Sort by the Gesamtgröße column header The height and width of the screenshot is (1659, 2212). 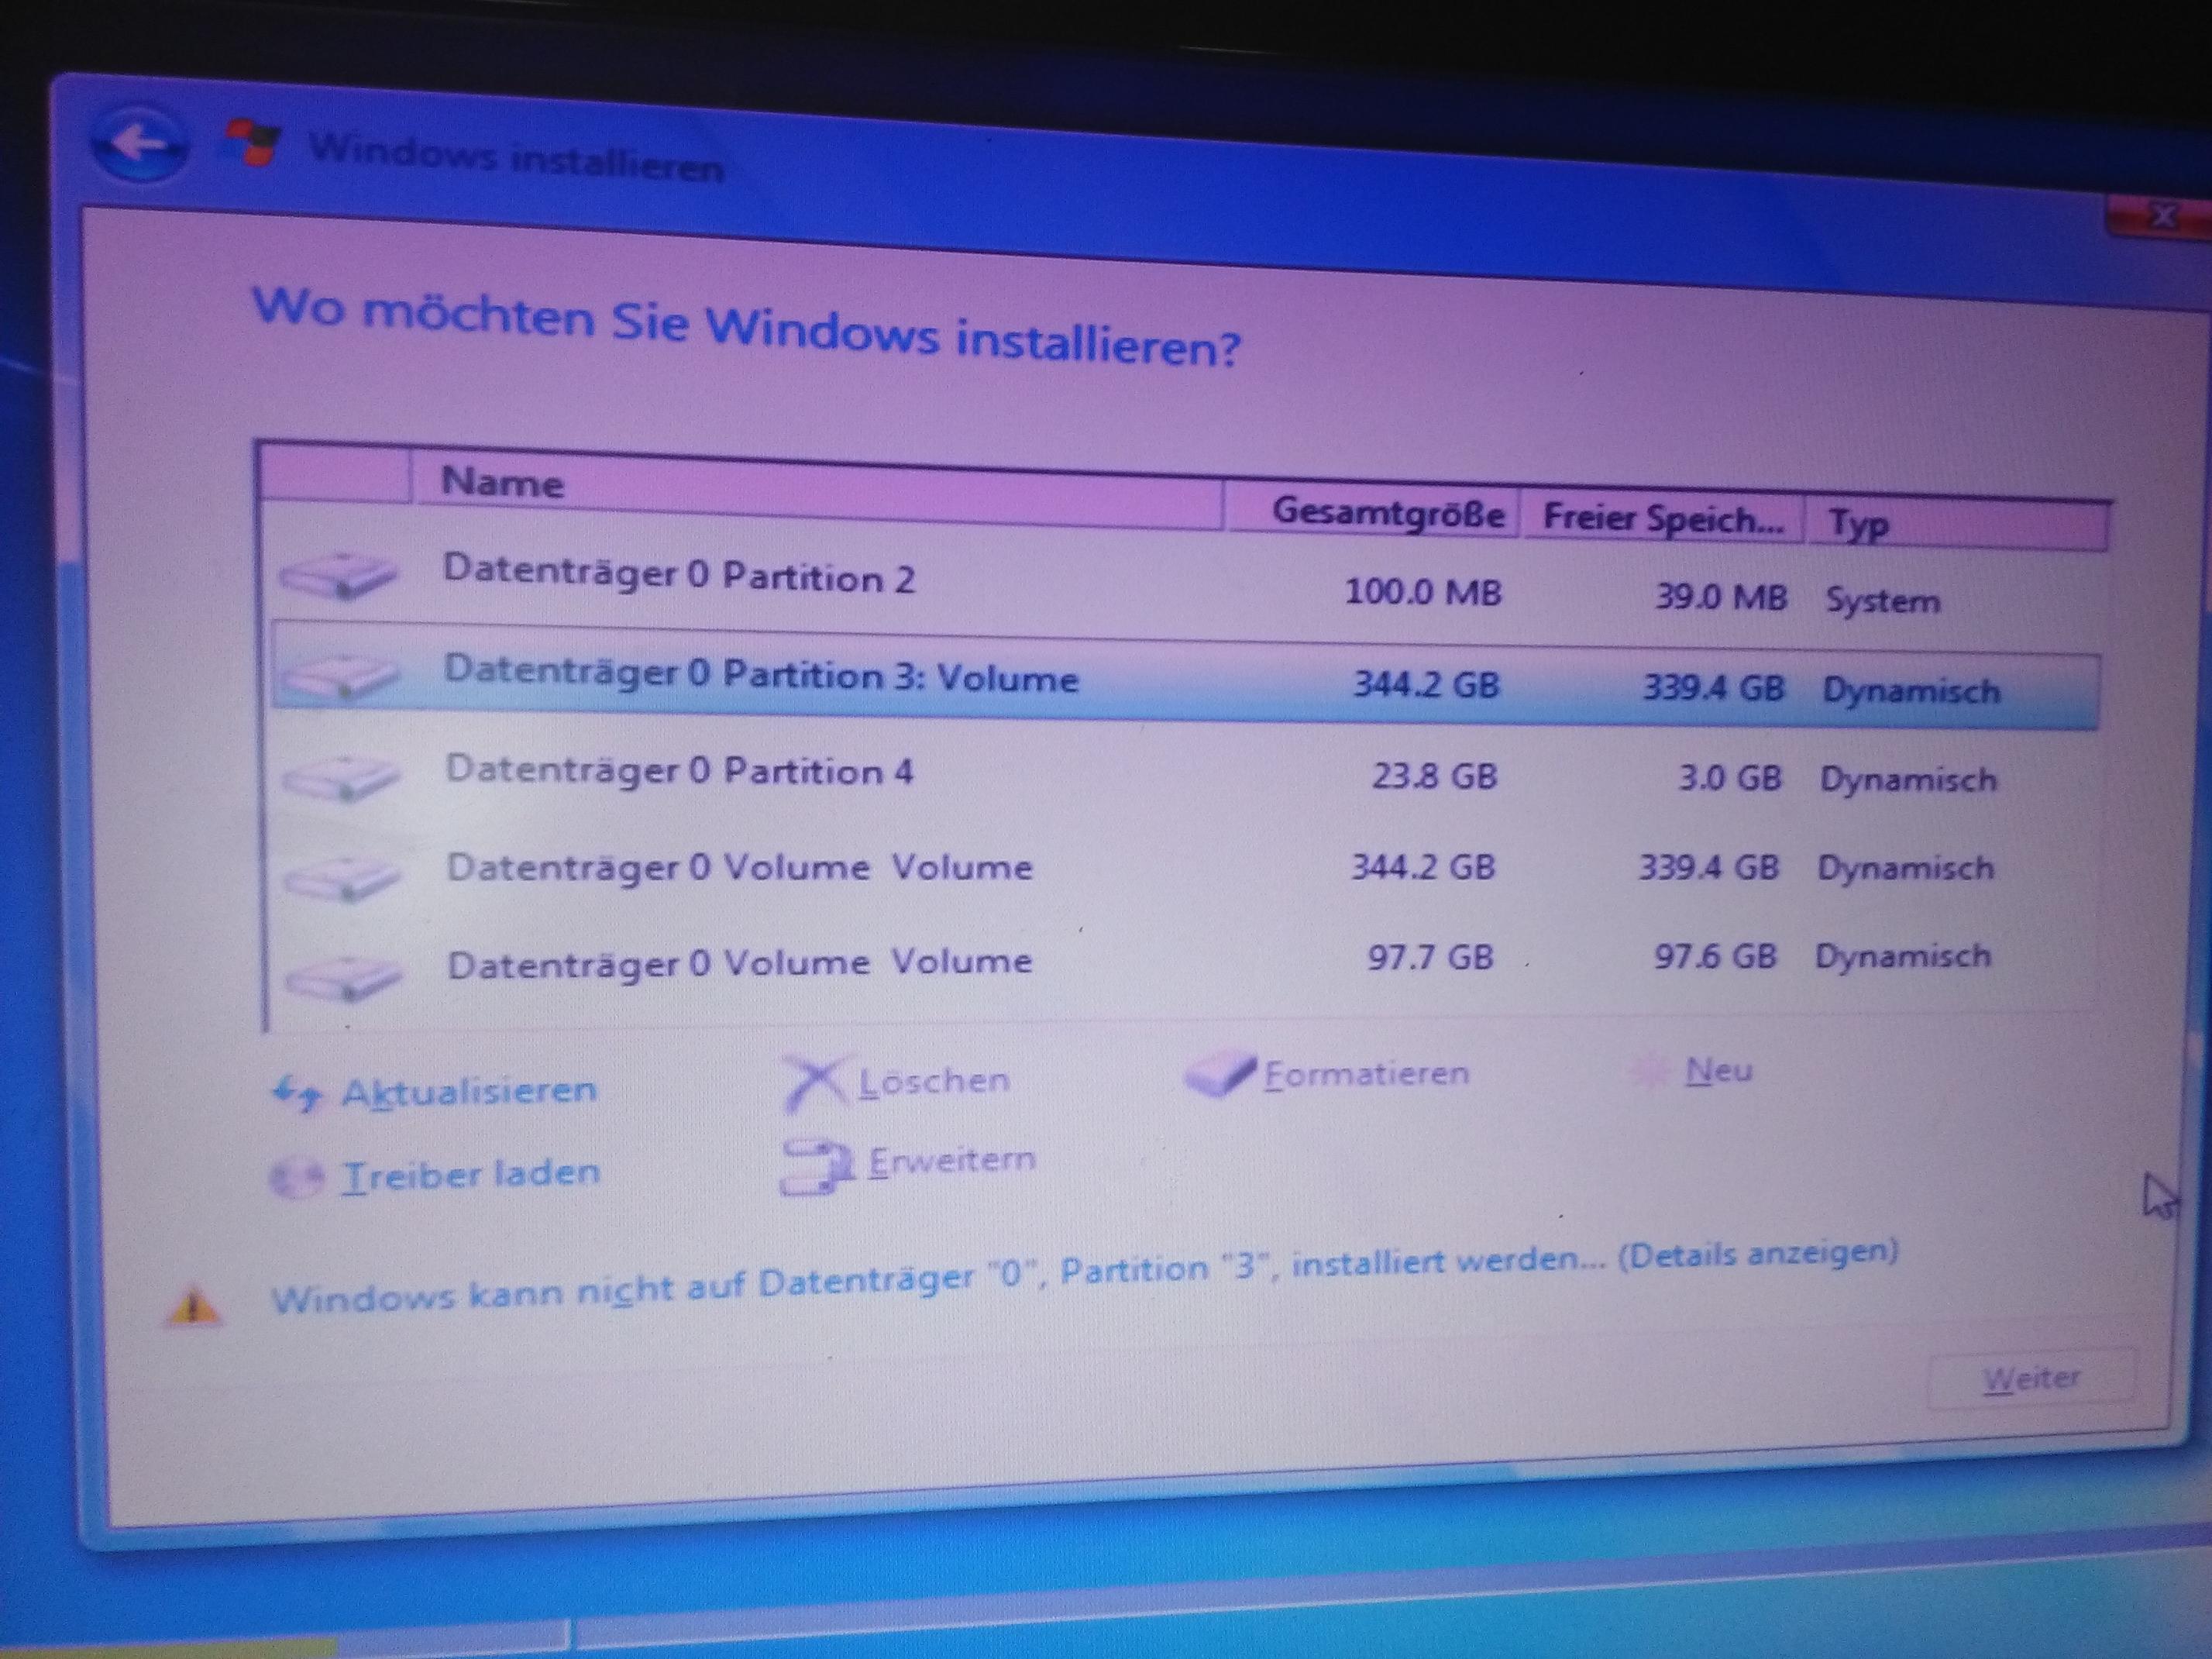pos(1387,513)
